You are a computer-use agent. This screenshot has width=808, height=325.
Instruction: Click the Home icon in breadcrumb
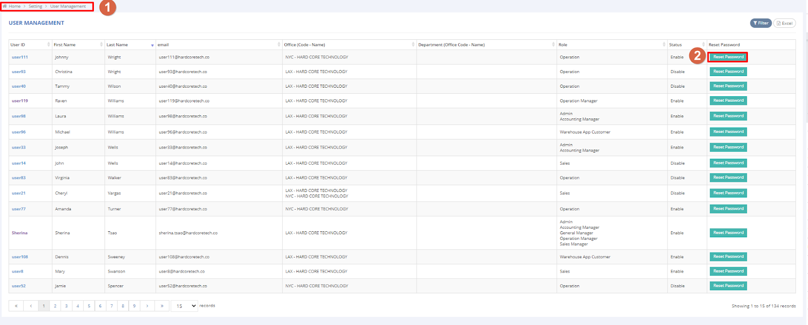pyautogui.click(x=5, y=7)
